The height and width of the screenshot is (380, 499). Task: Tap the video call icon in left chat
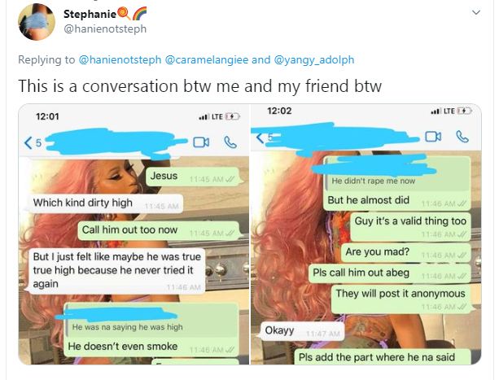(201, 142)
